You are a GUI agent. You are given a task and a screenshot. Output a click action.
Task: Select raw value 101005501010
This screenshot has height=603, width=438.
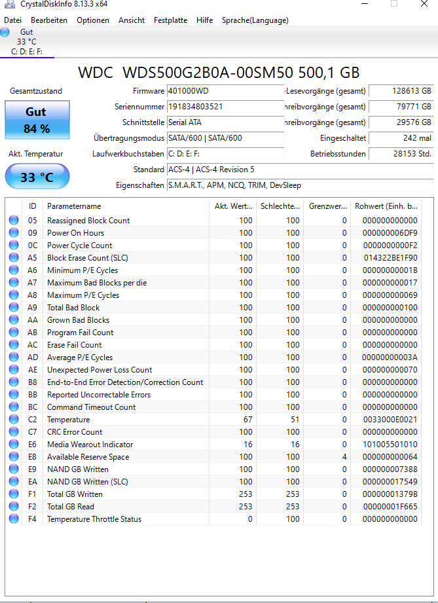390,445
